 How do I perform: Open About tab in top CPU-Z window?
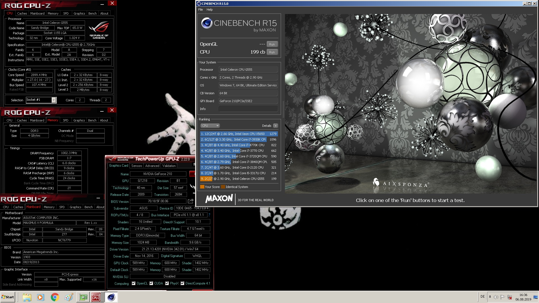(104, 13)
